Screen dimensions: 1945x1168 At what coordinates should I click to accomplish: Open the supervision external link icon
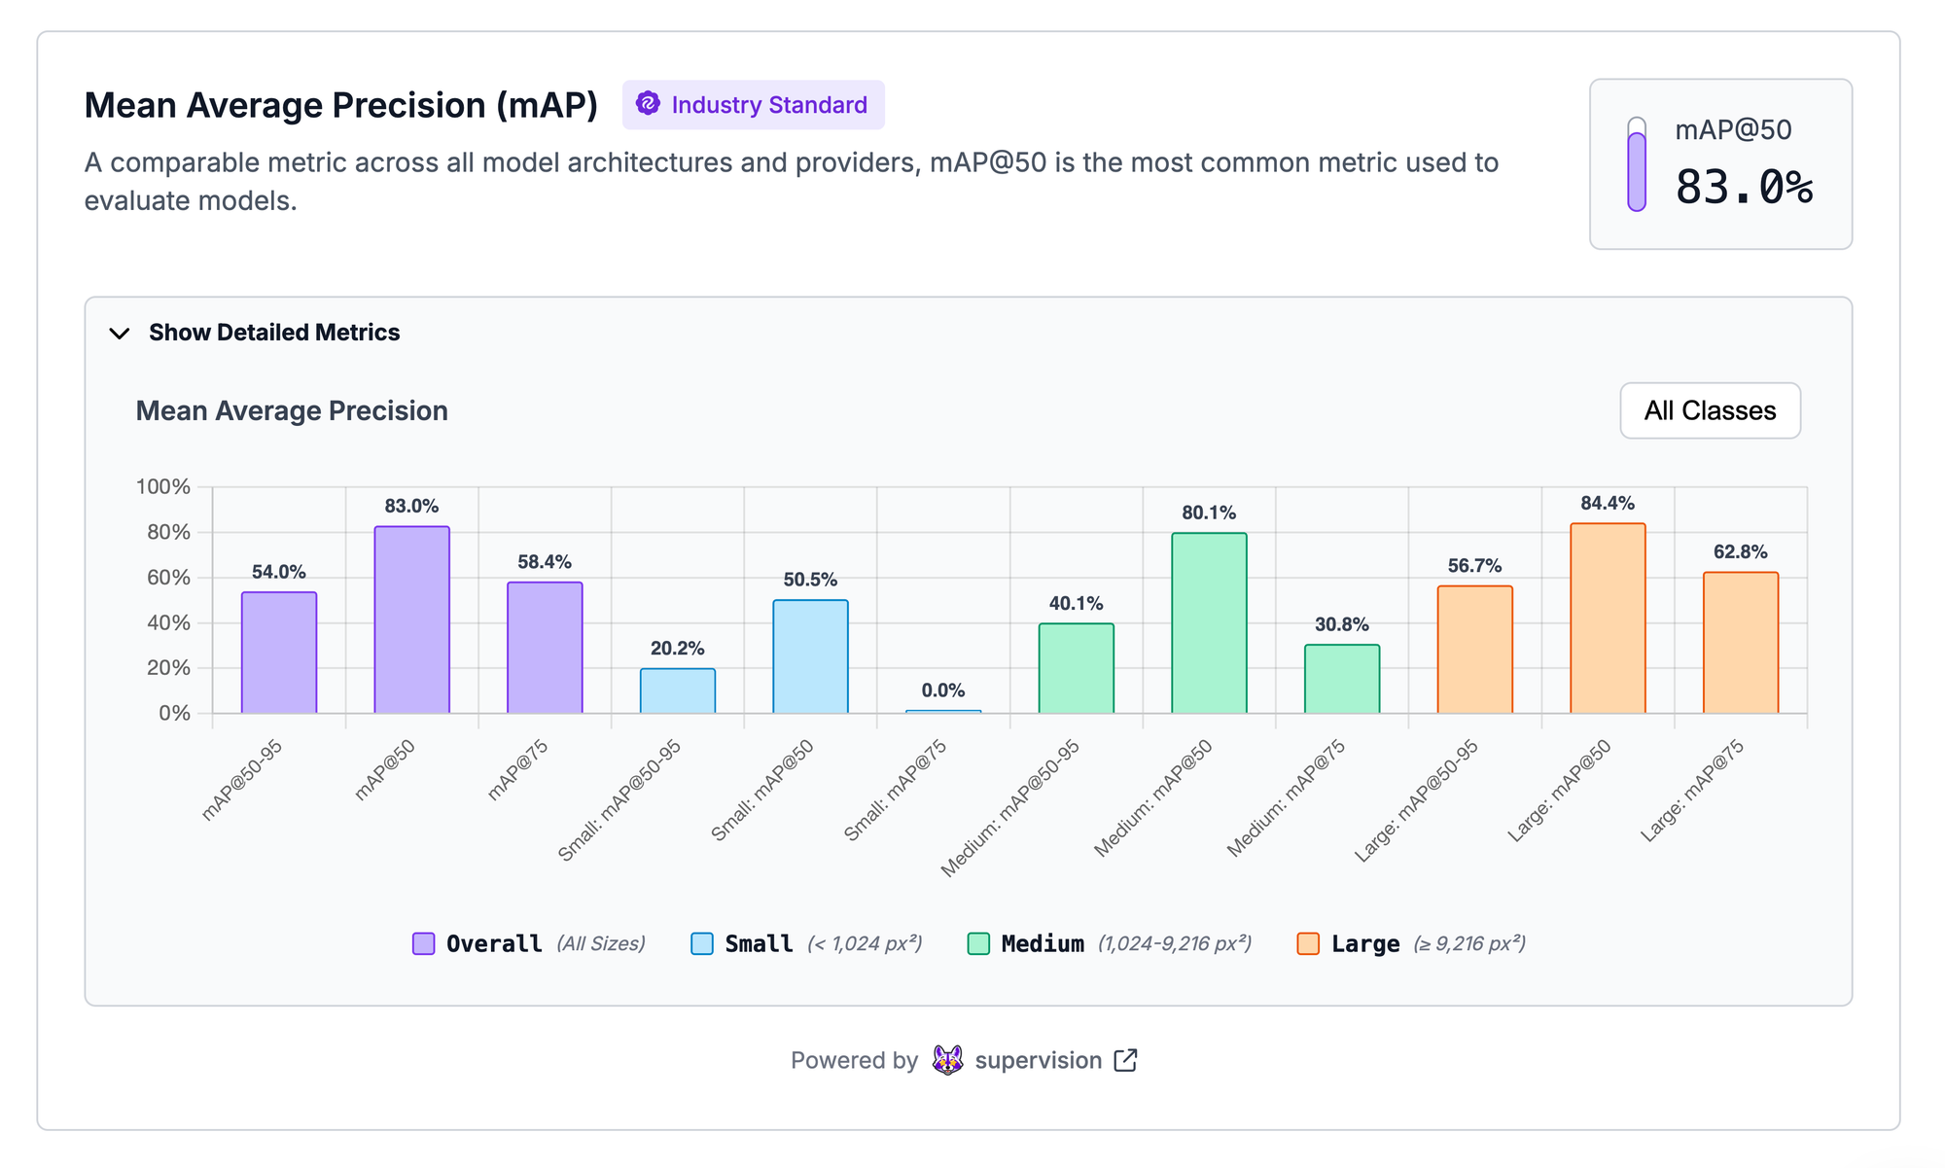tap(1125, 1060)
